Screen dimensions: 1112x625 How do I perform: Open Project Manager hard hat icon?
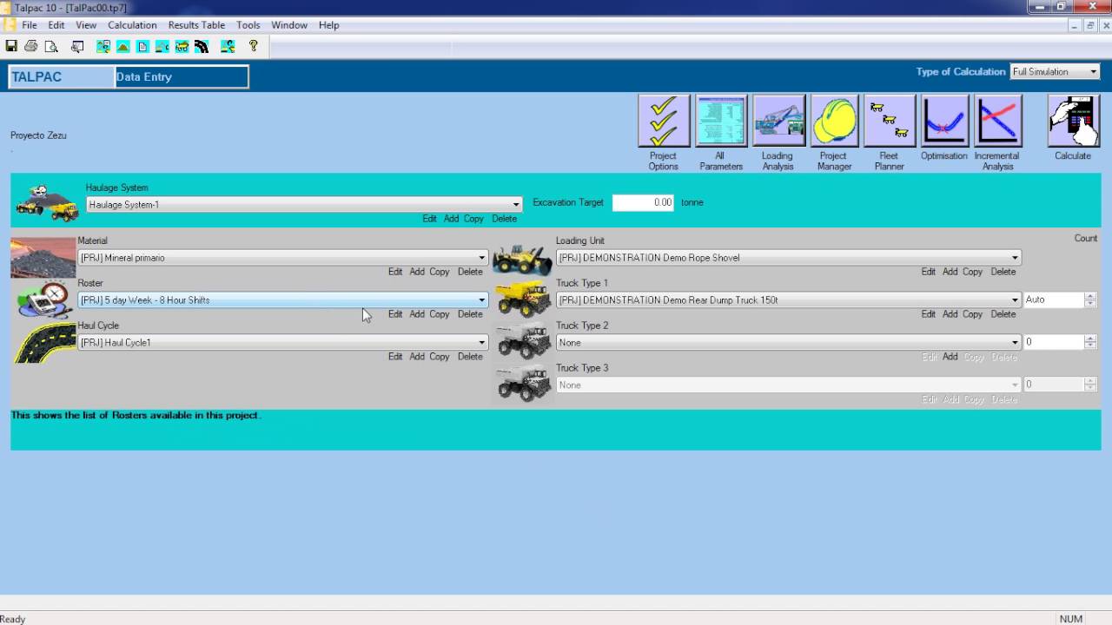[x=835, y=121]
